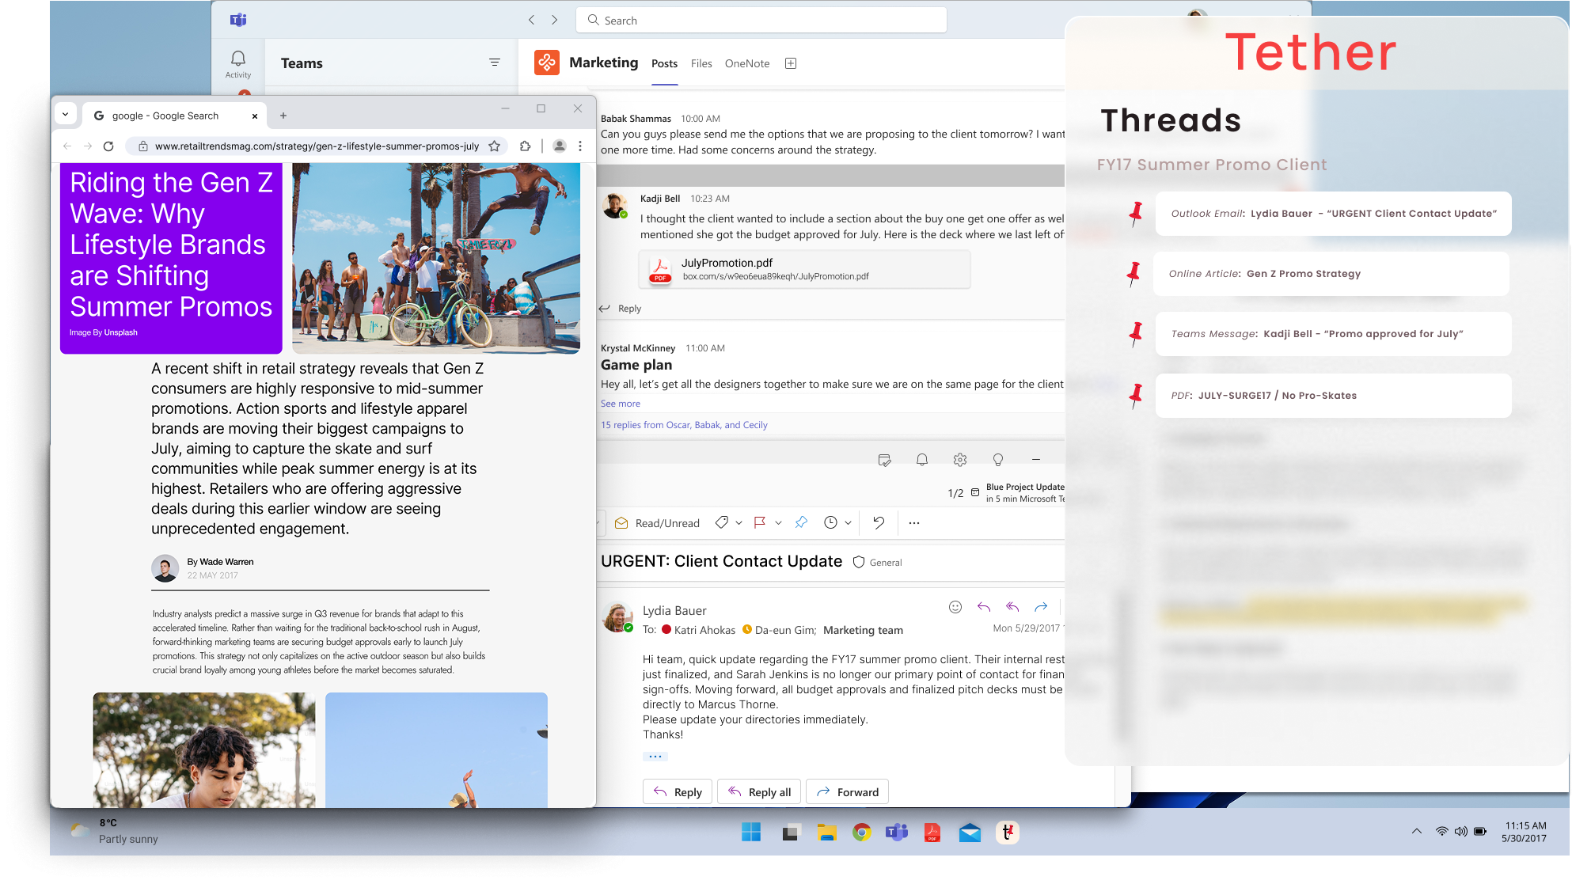Open Chrome three-dot menu

pyautogui.click(x=580, y=146)
